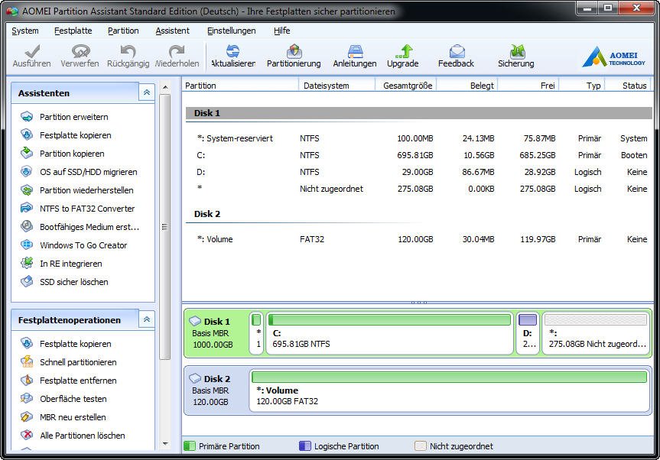Open the Assistent menu
The image size is (660, 460).
pyautogui.click(x=173, y=31)
